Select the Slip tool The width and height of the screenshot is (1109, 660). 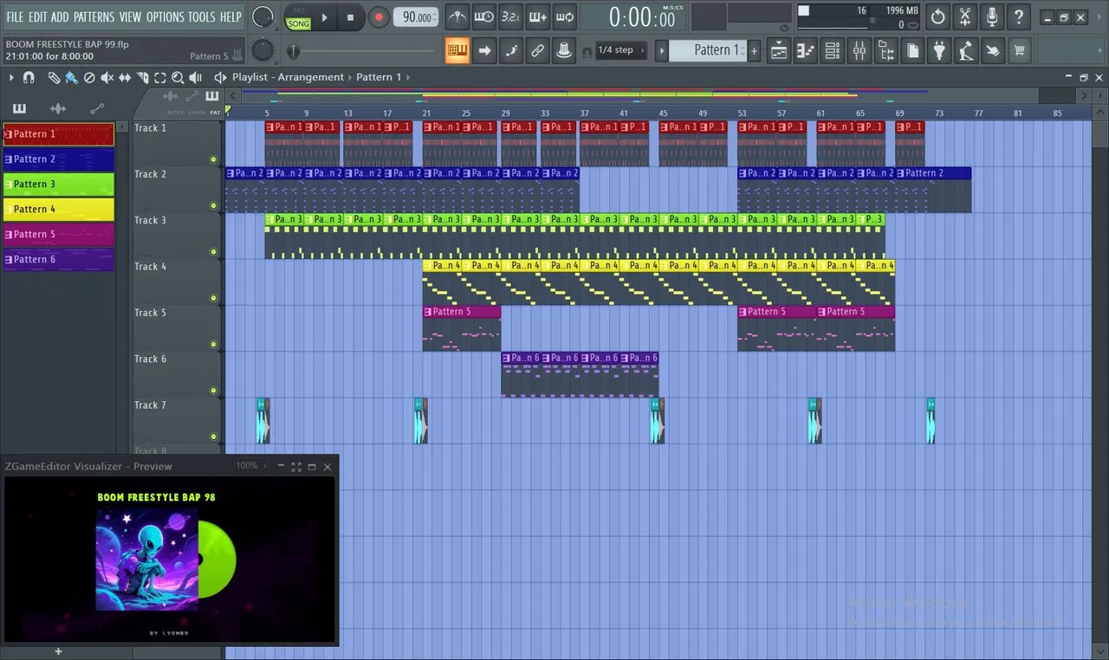tap(125, 78)
